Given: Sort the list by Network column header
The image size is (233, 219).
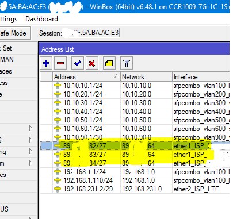Looking at the screenshot, I should 146,77.
